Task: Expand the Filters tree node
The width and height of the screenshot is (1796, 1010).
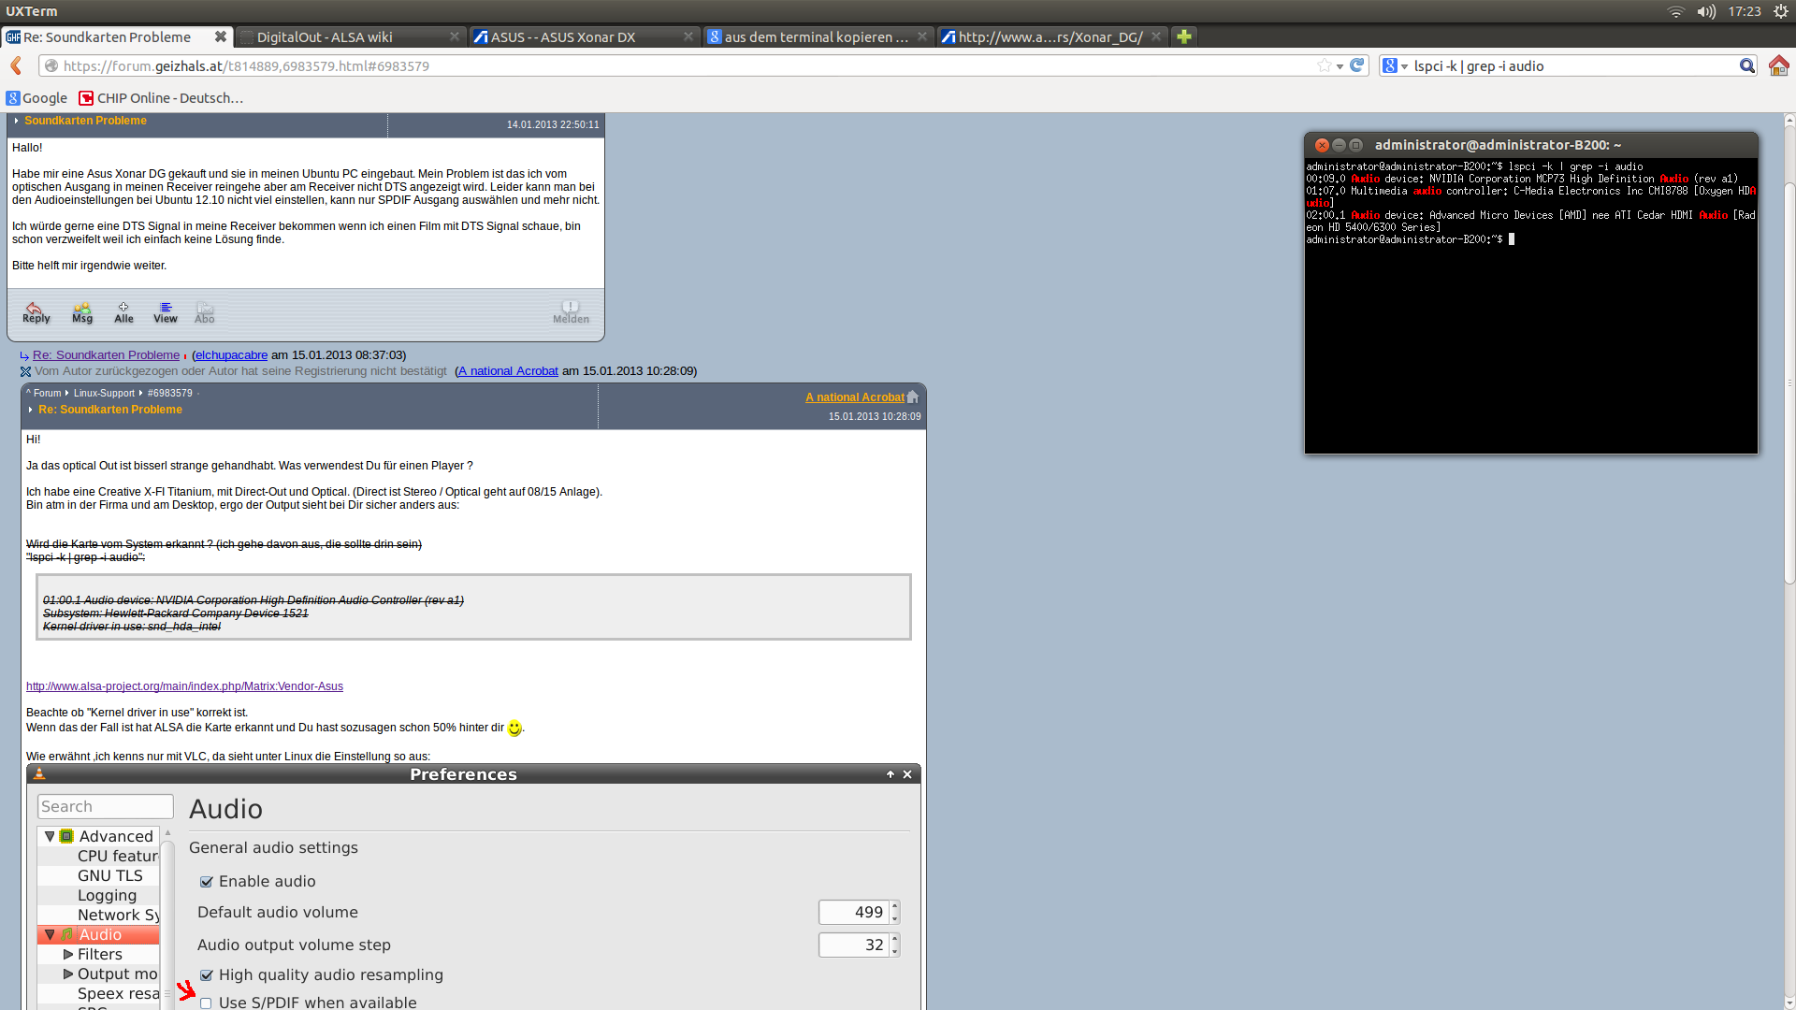Action: (x=68, y=954)
